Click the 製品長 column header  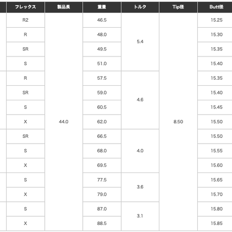[64, 7]
